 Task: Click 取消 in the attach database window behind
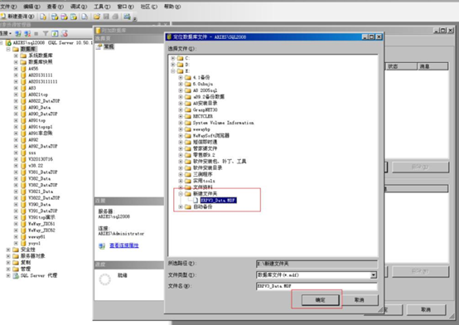[426, 309]
